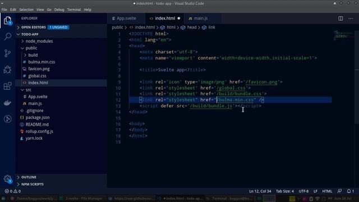The height and width of the screenshot is (202, 359).
Task: Open the git graph icon in activity bar
Action: click(7, 119)
